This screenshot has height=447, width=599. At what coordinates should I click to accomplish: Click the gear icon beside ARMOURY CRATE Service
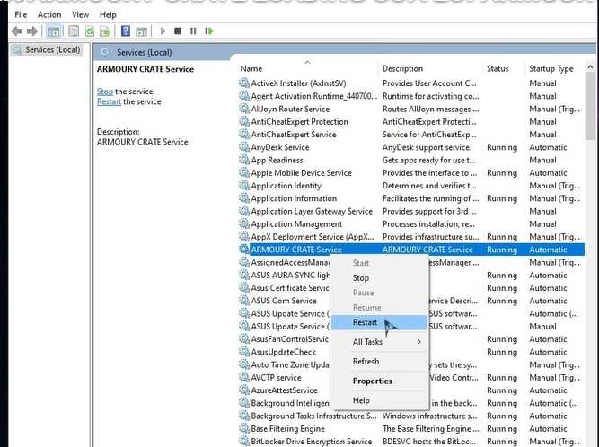[x=244, y=250]
